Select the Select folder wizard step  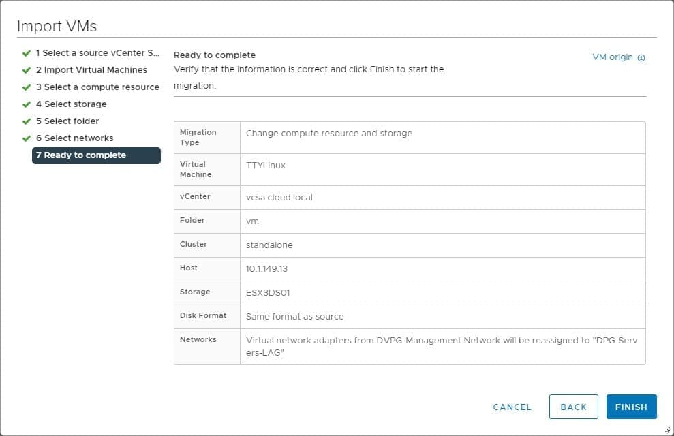pos(69,121)
